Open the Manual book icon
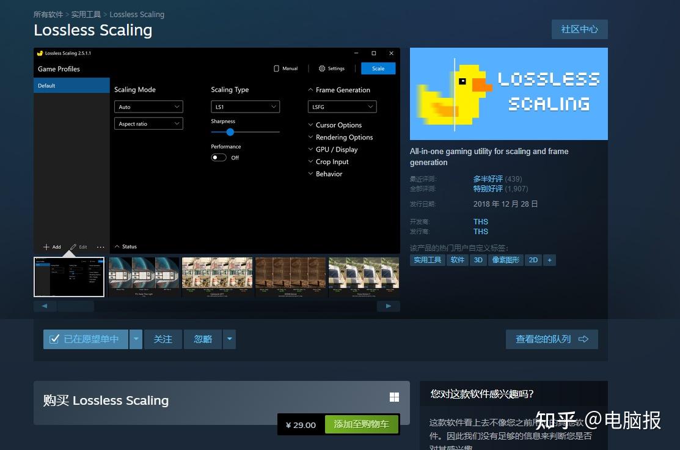Image resolution: width=680 pixels, height=450 pixels. [x=276, y=68]
